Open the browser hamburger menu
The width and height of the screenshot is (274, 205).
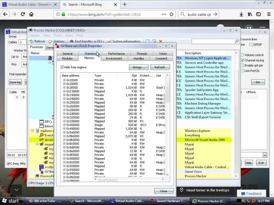[x=269, y=14]
